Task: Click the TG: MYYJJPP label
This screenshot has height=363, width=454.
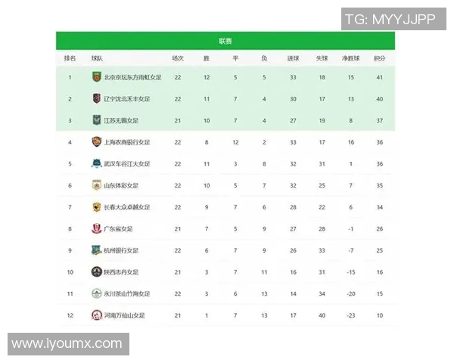Action: (390, 19)
